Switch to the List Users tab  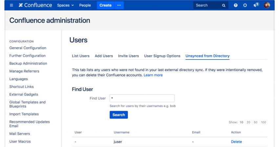coord(81,56)
